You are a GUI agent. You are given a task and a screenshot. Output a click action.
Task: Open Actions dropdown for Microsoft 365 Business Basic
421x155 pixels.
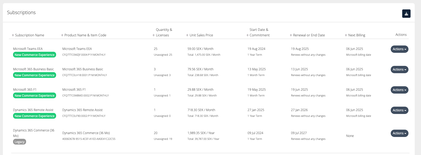click(399, 70)
